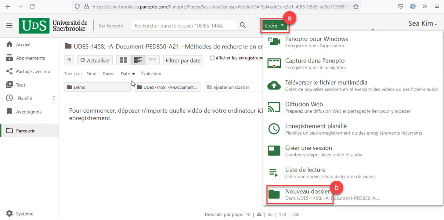Screen dimensions: 444x220
Task: Switch to grid thumbnail view
Action: [124, 60]
